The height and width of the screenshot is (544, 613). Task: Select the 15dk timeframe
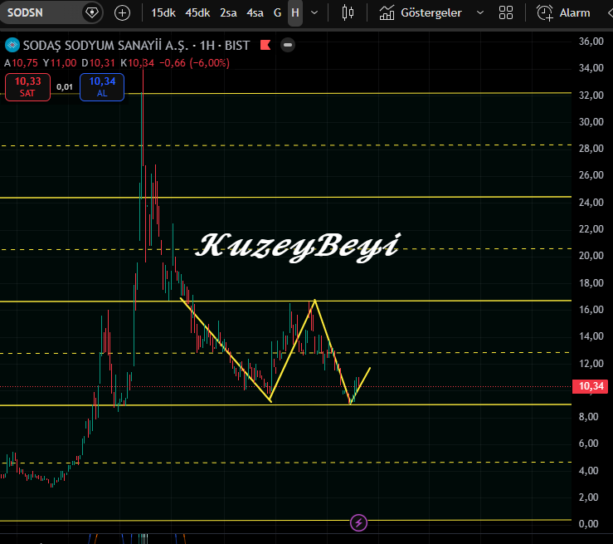coord(163,13)
